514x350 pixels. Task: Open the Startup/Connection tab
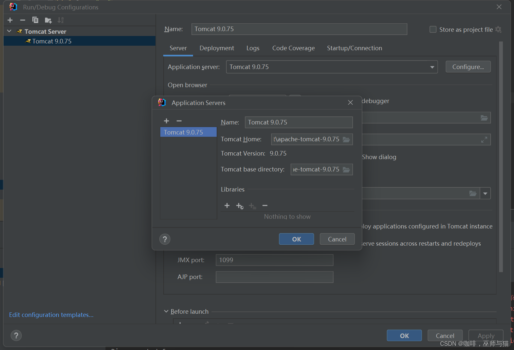coord(354,48)
